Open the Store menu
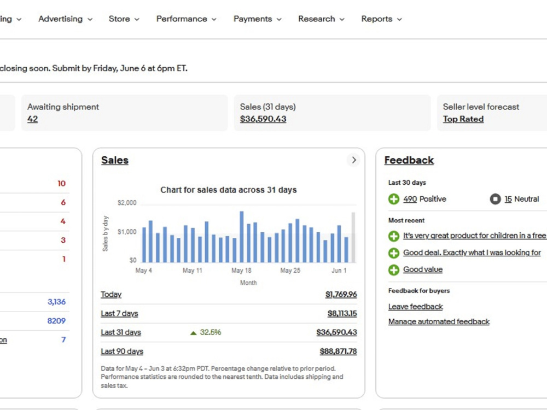 tap(124, 19)
